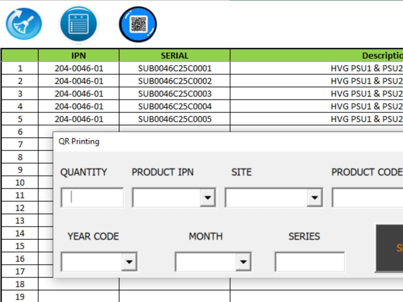This screenshot has height=302, width=403.
Task: Click the QUANTITY label
Action: tap(84, 172)
